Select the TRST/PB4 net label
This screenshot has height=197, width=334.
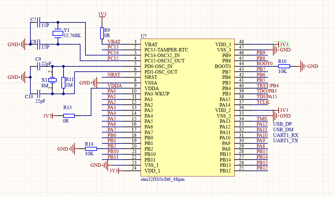tap(268, 85)
